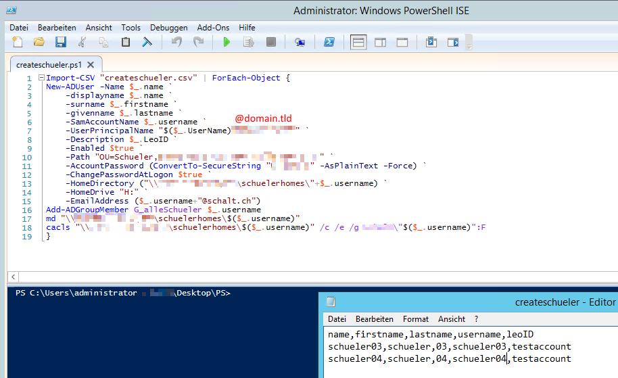Toggle Show Script Pane Right layout

(x=380, y=42)
